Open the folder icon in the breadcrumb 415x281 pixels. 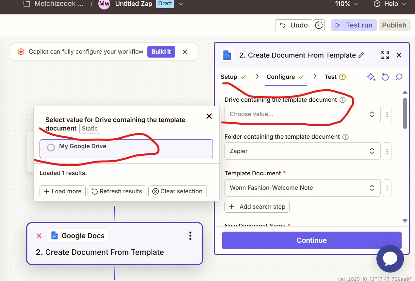27,4
